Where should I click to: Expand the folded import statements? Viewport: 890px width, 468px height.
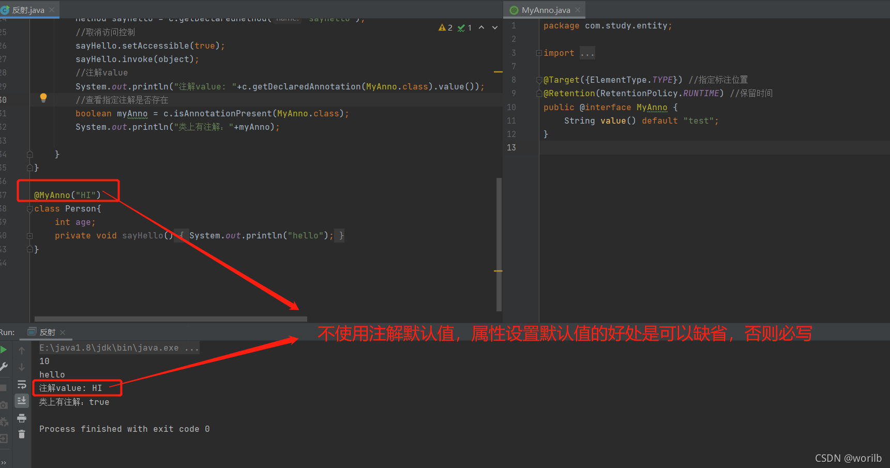pos(587,53)
